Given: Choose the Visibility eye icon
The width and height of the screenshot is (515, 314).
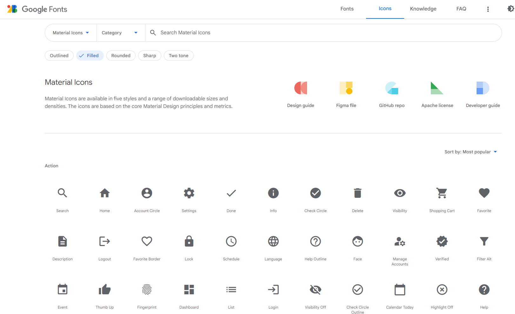Looking at the screenshot, I should (400, 193).
